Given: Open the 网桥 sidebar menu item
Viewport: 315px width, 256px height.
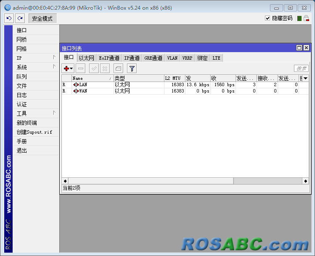Looking at the screenshot, I should [36, 40].
